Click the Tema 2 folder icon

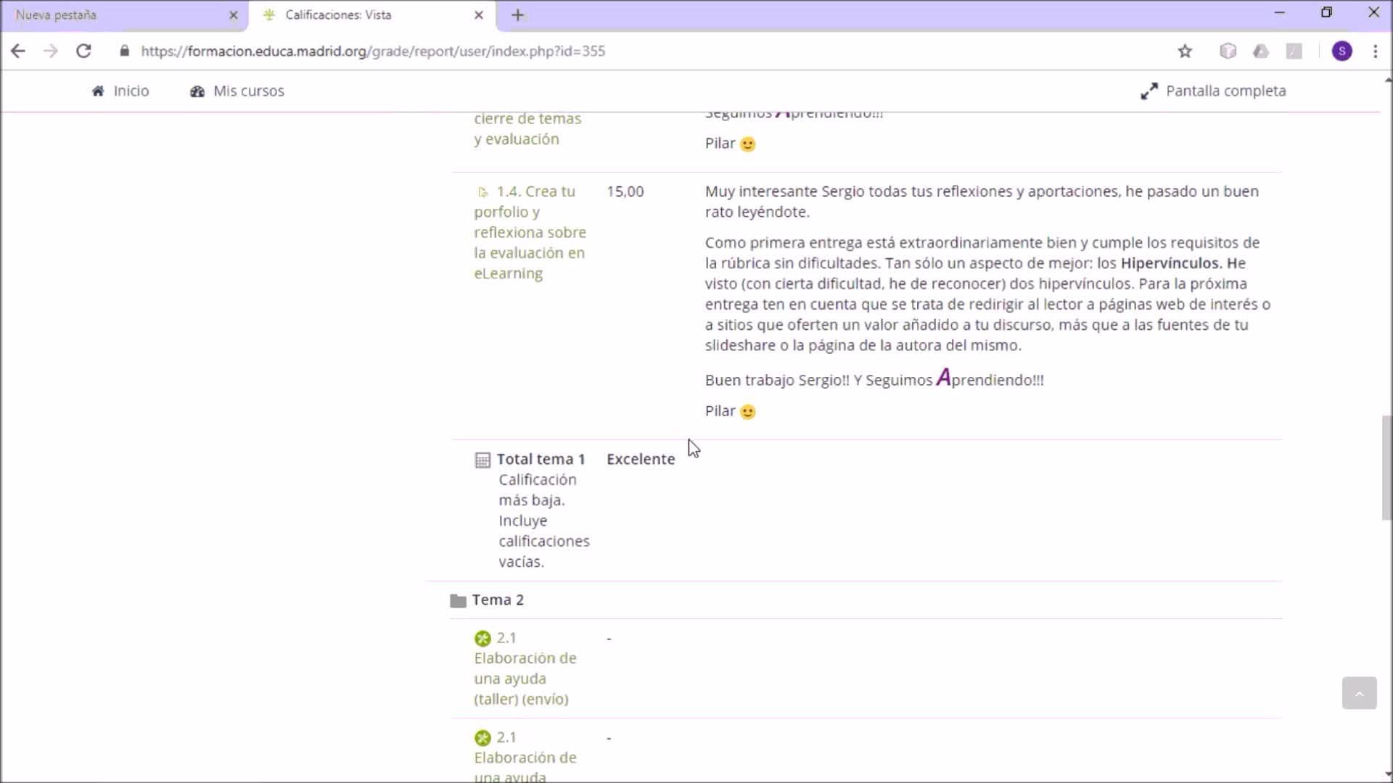458,600
